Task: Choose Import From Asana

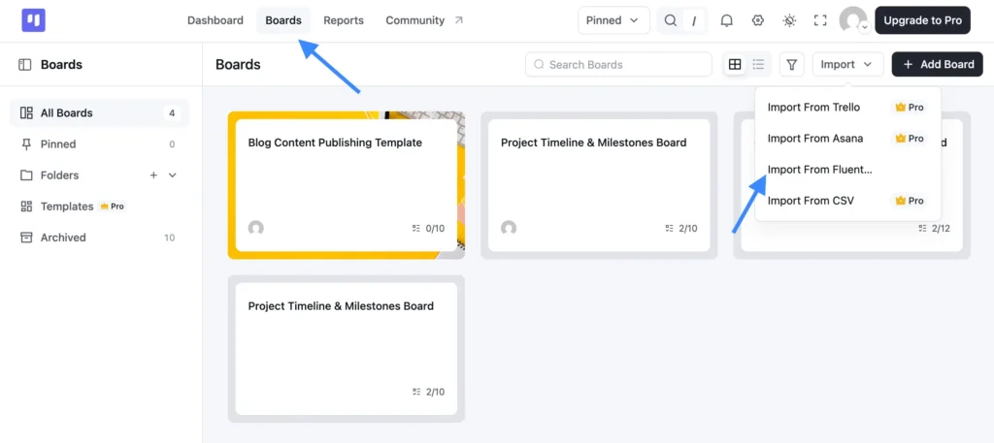Action: pos(847,139)
